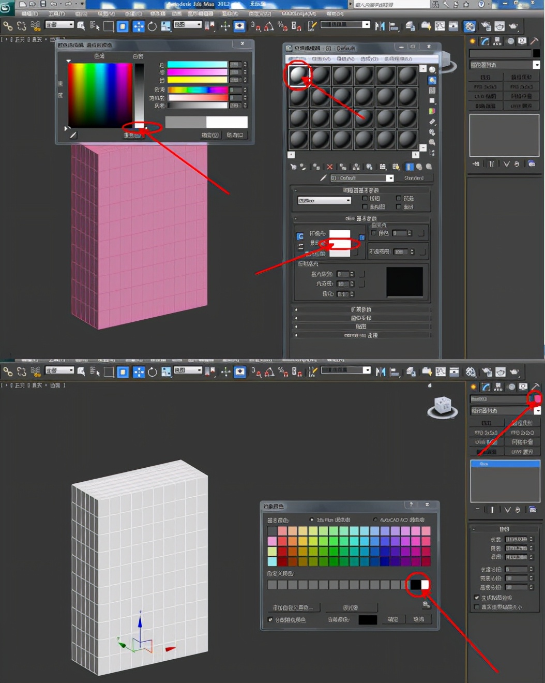The width and height of the screenshot is (545, 683).
Task: Select the 3ds Max palette radio button
Action: [x=311, y=520]
